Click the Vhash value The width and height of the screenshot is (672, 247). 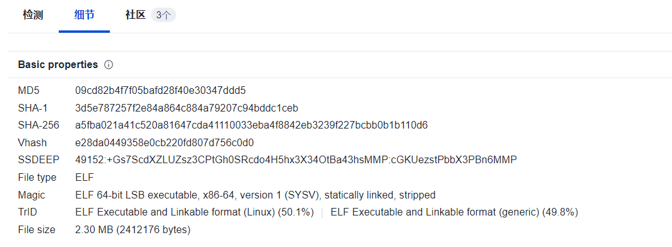(165, 142)
